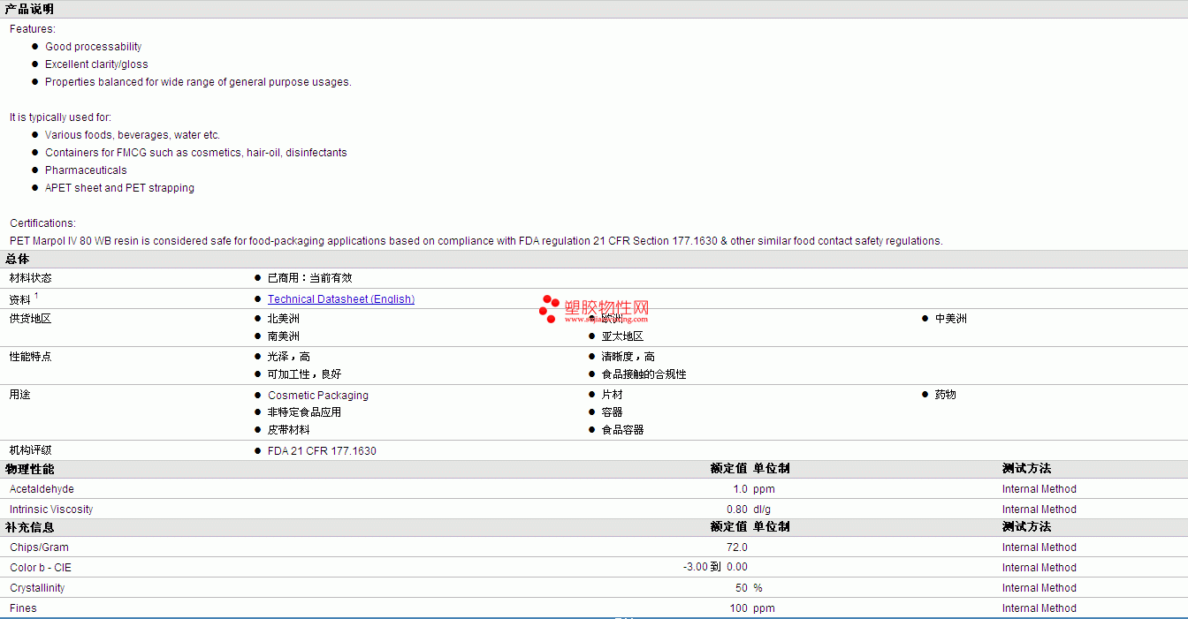Click the Intrinsic Viscosity property name

click(51, 510)
